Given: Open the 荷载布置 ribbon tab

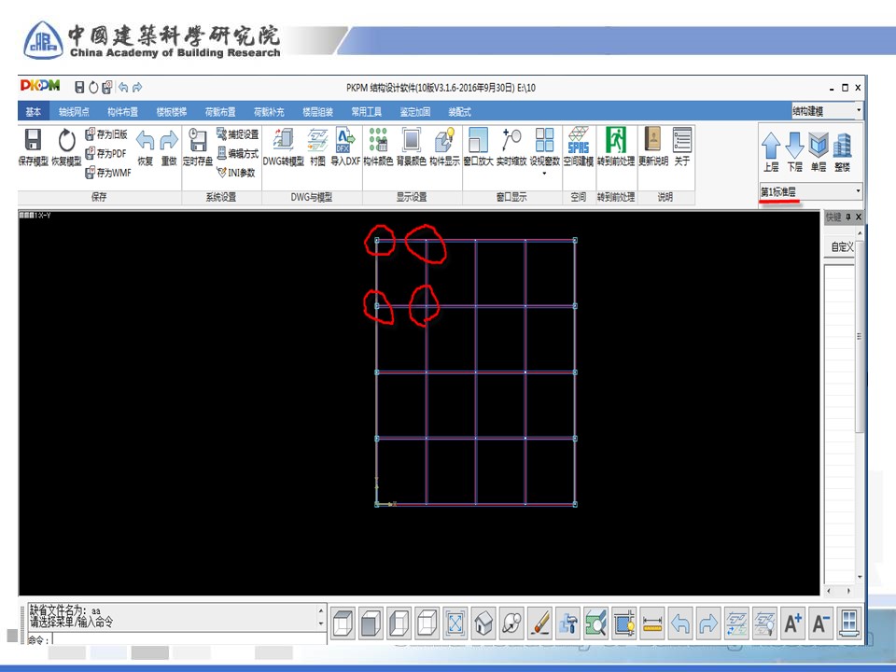Looking at the screenshot, I should [x=220, y=112].
